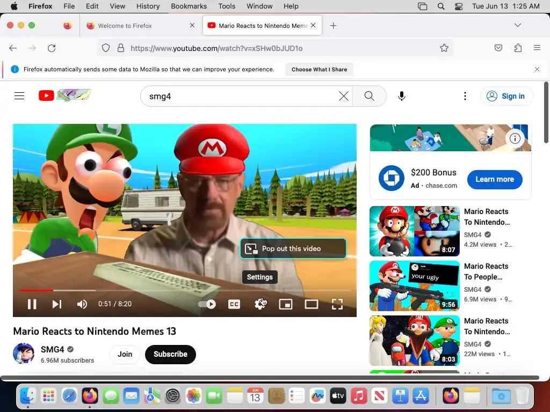Open macOS Control Center
Image resolution: width=550 pixels, height=412 pixels.
459,6
